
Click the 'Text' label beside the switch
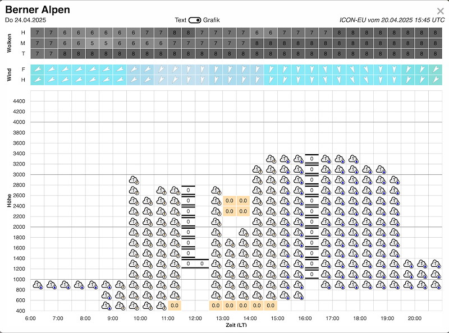[180, 20]
